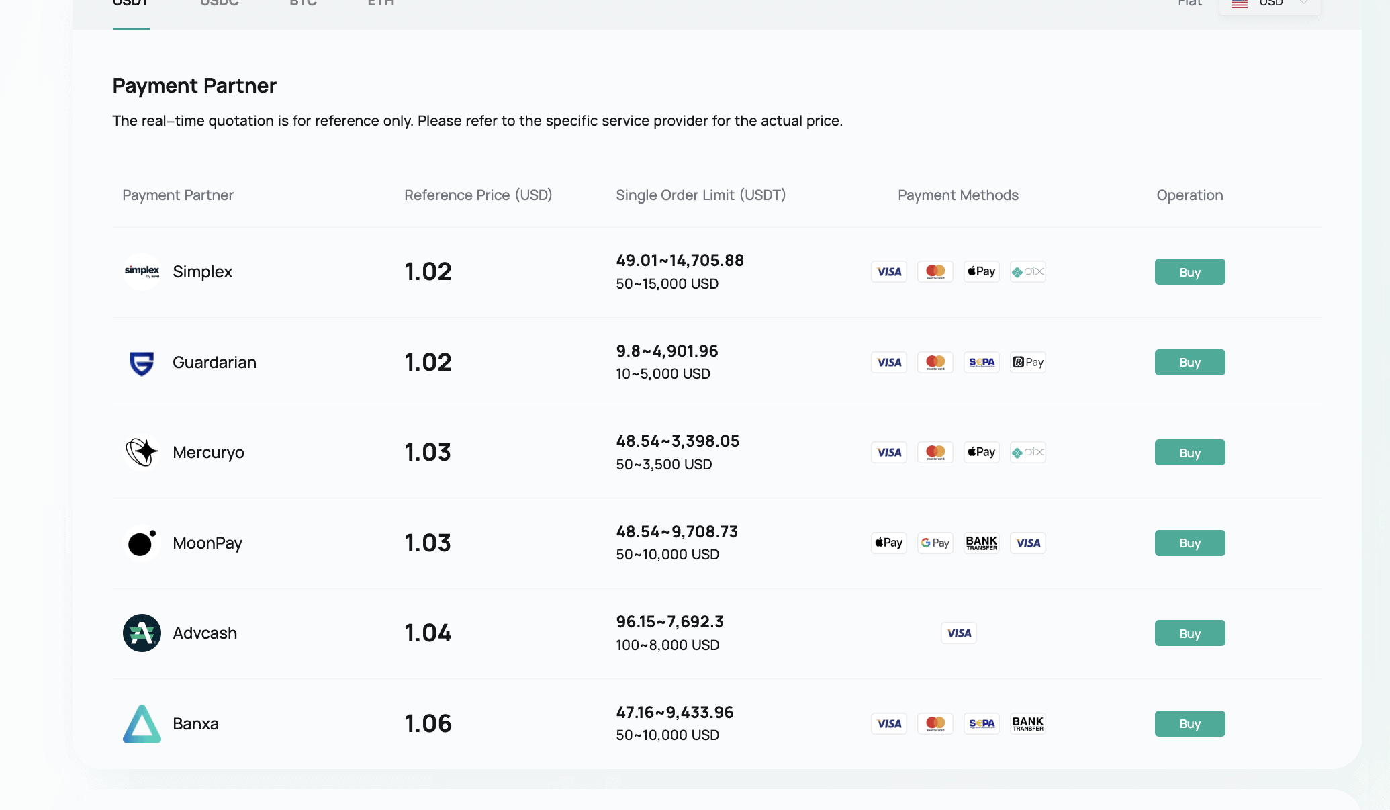Click the Guardarian partner name

(214, 363)
